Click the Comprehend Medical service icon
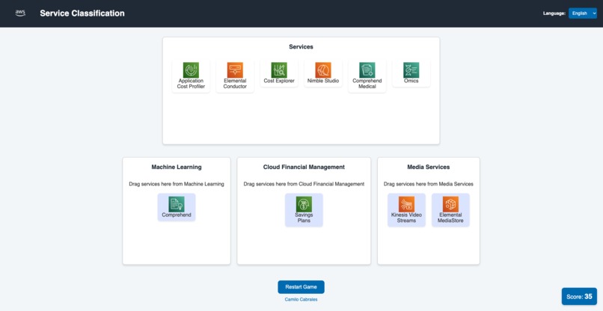The image size is (603, 311). point(367,70)
